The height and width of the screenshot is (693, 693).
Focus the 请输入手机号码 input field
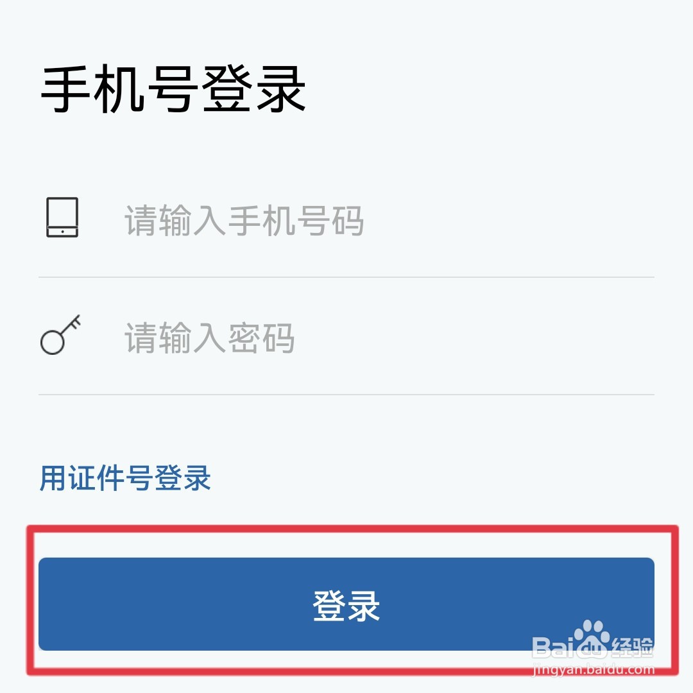tap(346, 219)
